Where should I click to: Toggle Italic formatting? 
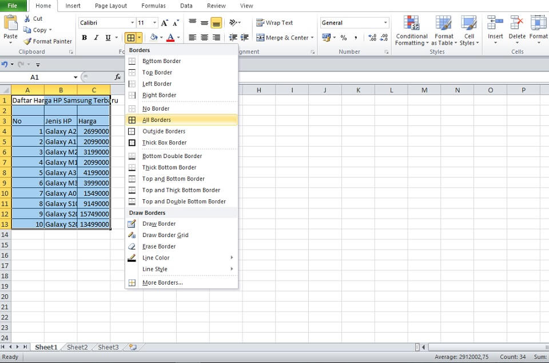point(96,37)
